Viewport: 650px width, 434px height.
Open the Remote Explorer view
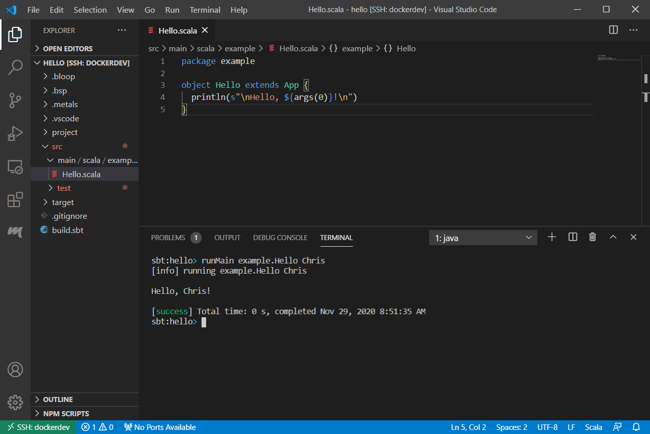point(15,167)
